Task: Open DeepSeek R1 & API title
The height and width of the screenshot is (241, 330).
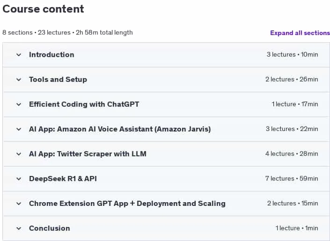Action: click(x=63, y=178)
